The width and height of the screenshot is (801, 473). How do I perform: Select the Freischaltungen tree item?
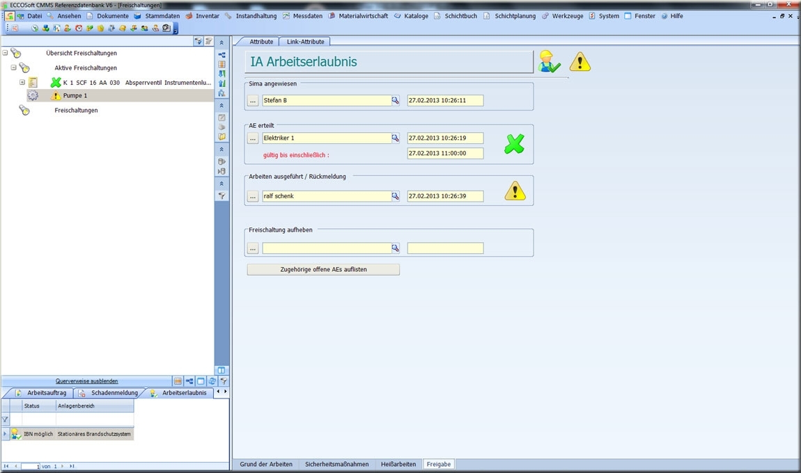click(x=76, y=110)
